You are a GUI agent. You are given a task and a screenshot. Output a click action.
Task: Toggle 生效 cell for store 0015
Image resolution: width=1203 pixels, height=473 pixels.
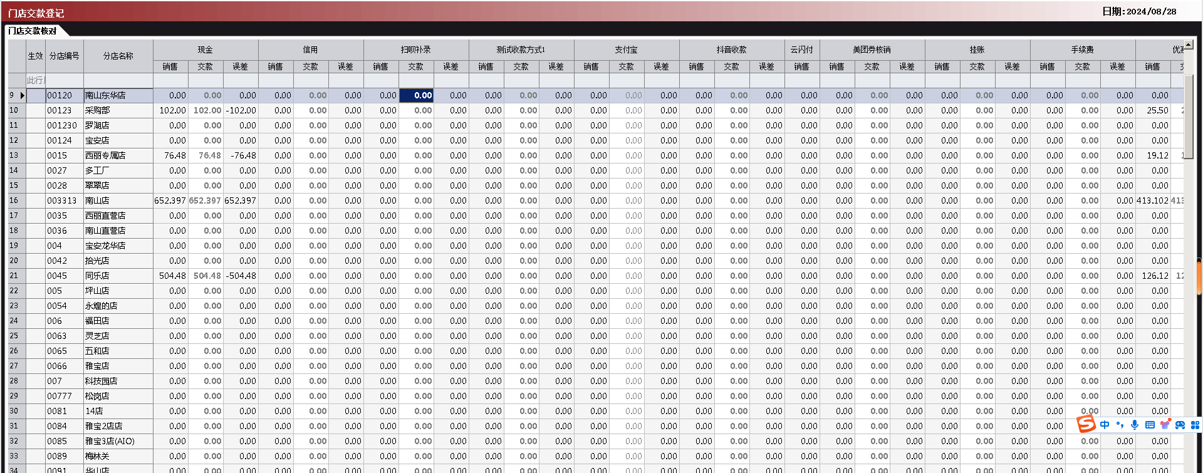point(36,155)
